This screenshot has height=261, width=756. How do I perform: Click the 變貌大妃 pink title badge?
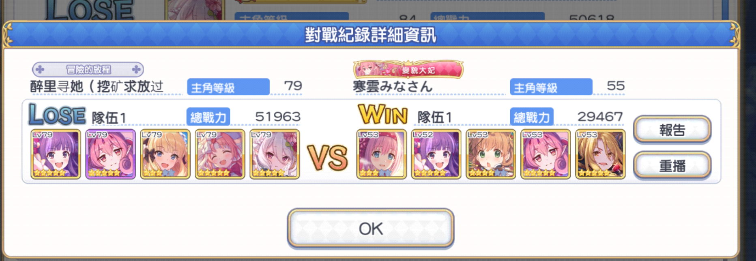(x=408, y=69)
